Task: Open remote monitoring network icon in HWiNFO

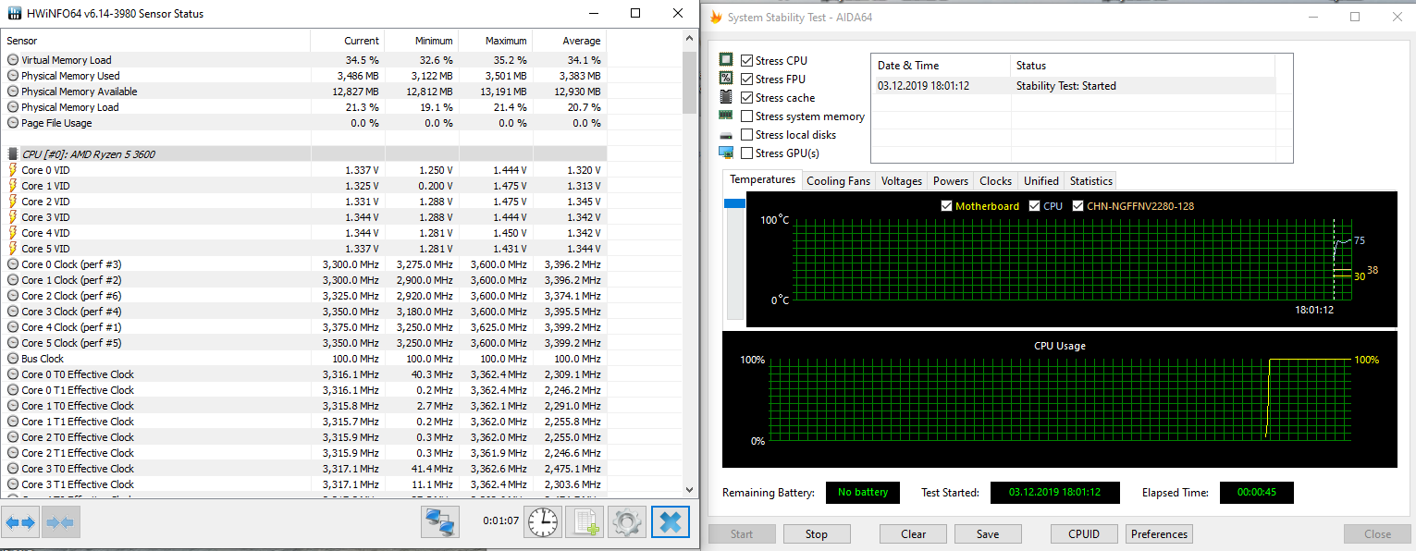Action: [x=440, y=522]
